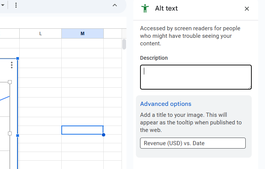
Task: Click the chart's right-edge middle resize handle
Action: (17, 135)
